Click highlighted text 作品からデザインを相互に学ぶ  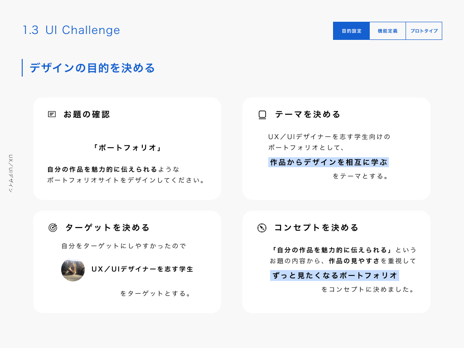coord(329,162)
